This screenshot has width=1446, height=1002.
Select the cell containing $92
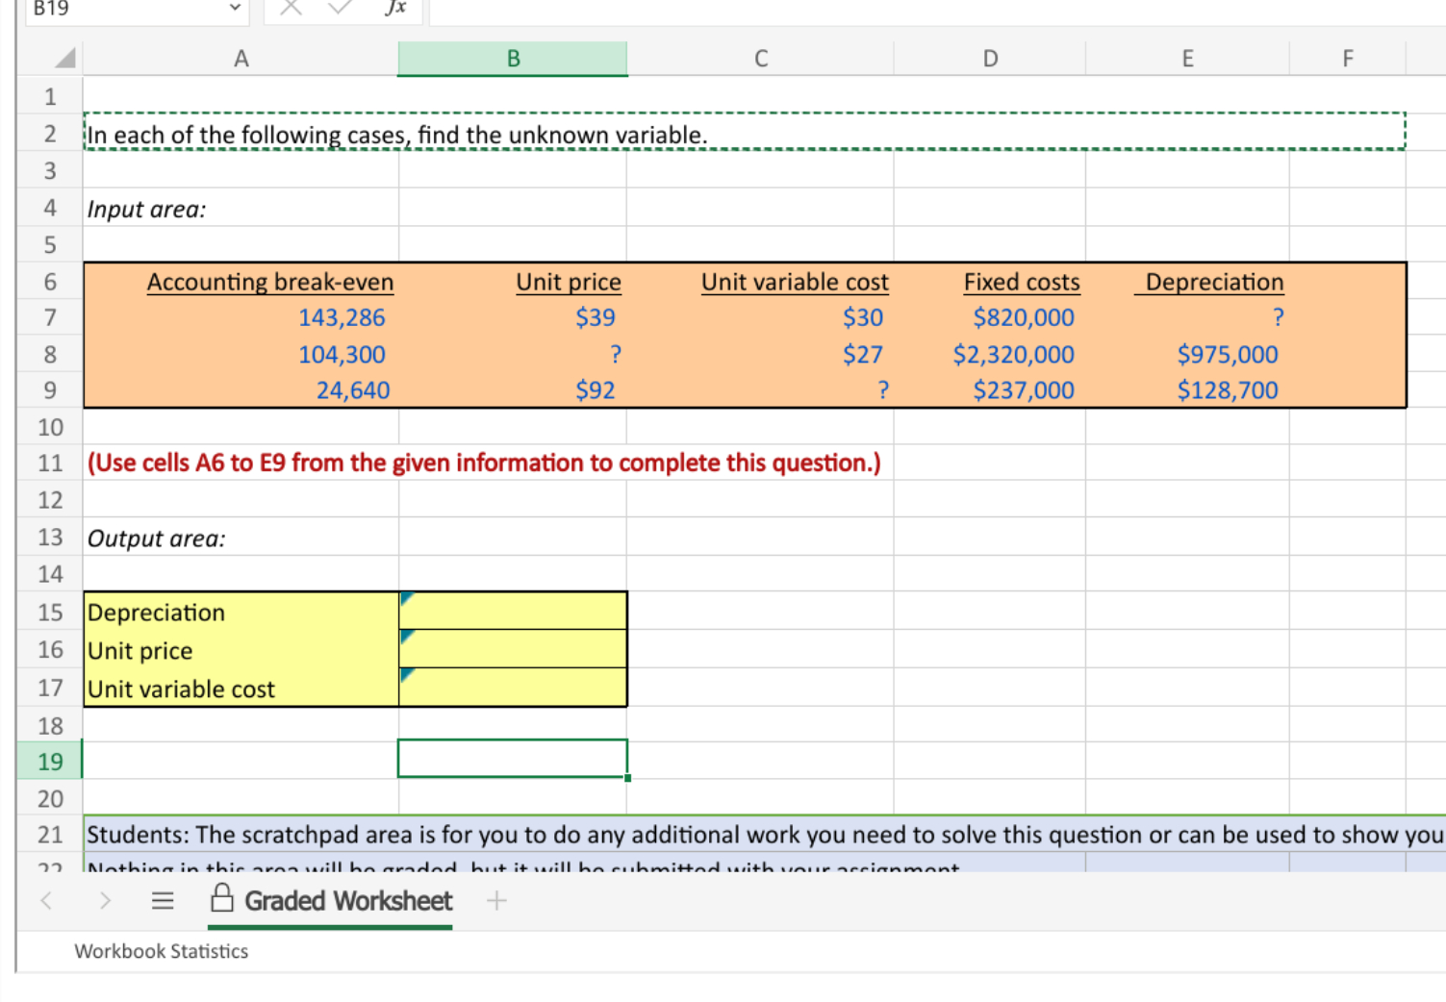513,389
